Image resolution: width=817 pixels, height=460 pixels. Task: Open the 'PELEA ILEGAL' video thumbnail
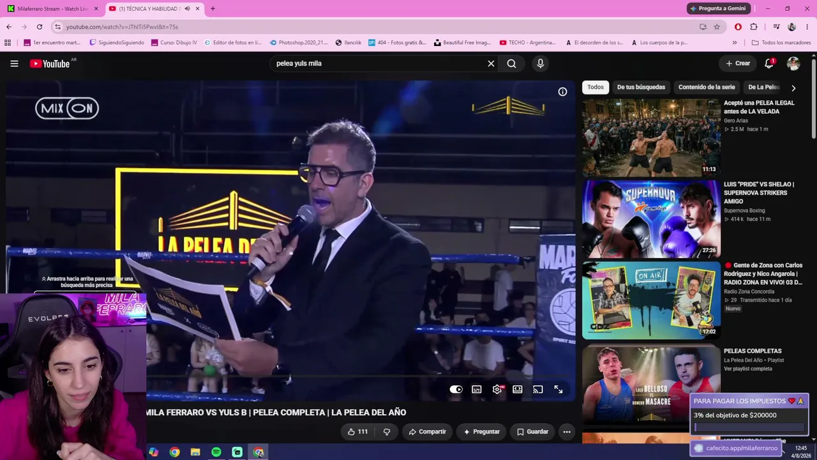click(651, 137)
